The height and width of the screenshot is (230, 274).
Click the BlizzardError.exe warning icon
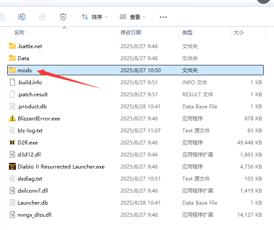(12, 118)
